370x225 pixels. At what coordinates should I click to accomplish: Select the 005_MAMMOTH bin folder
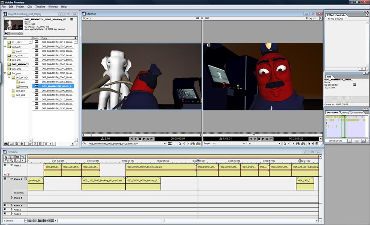pos(18,64)
